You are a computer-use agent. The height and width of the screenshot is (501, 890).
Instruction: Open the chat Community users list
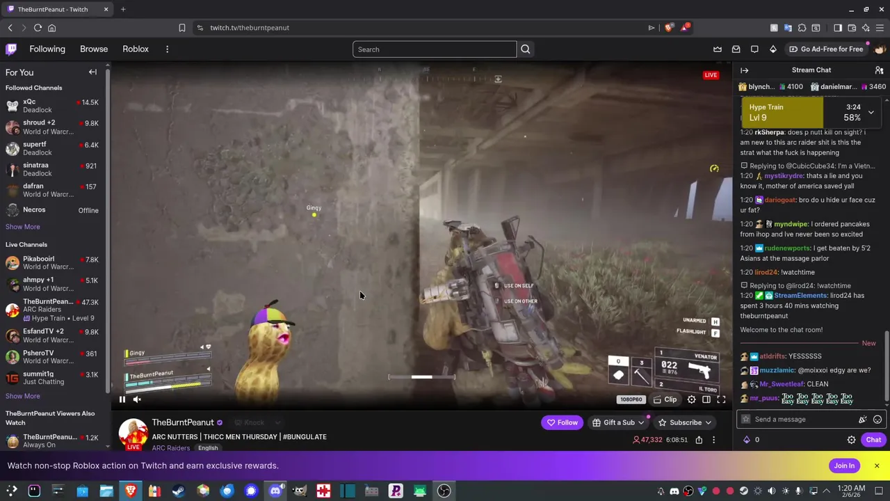point(879,70)
